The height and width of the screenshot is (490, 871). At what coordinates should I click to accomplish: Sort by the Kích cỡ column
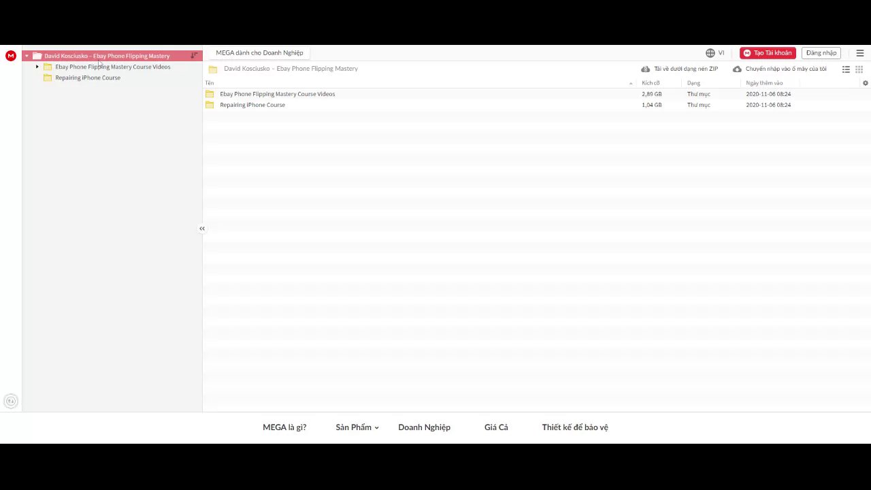[x=651, y=83]
